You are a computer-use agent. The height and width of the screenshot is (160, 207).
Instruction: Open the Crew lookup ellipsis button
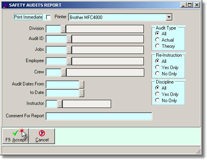[64, 72]
